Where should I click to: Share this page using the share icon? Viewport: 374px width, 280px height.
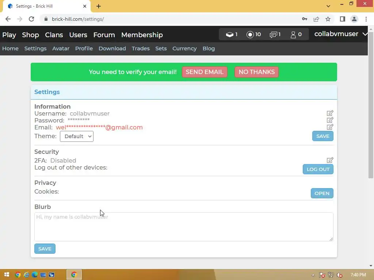(x=316, y=19)
